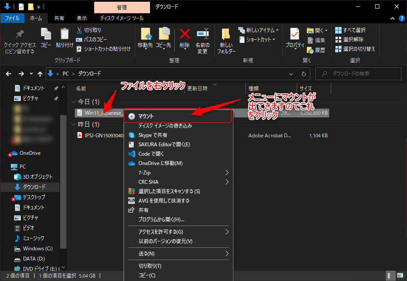Click Select All (すべて選択)
Viewport: 407px width, 281px height.
(x=350, y=30)
